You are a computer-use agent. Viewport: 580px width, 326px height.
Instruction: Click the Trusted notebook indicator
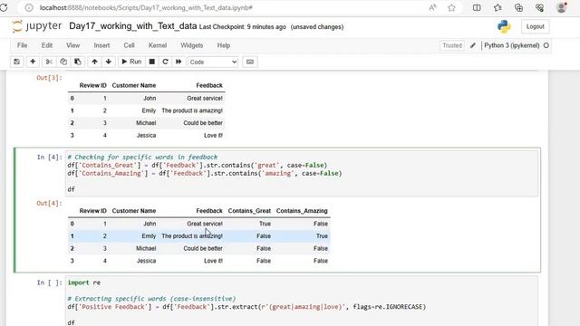[x=452, y=45]
